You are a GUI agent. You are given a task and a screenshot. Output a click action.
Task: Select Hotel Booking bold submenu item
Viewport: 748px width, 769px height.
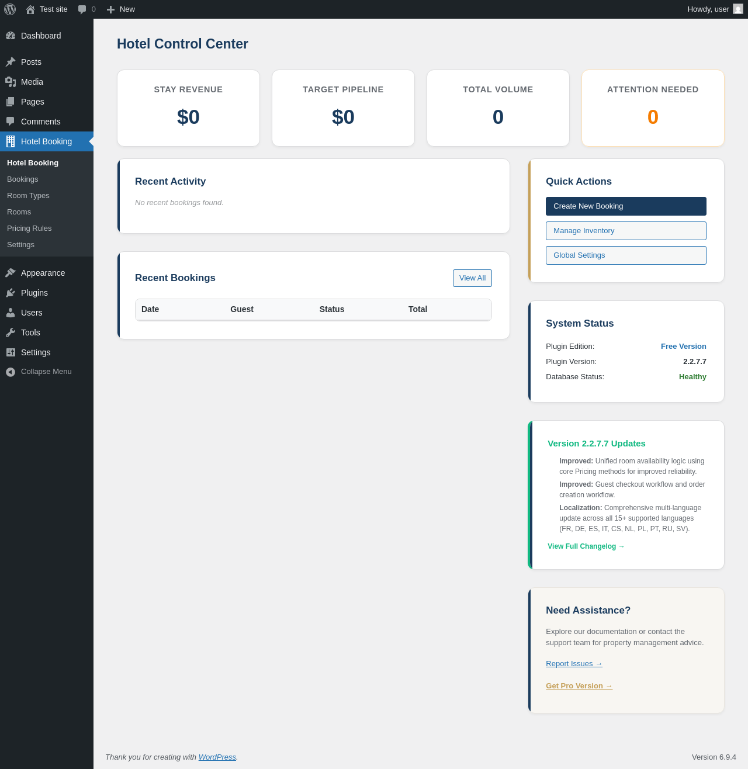pyautogui.click(x=47, y=163)
